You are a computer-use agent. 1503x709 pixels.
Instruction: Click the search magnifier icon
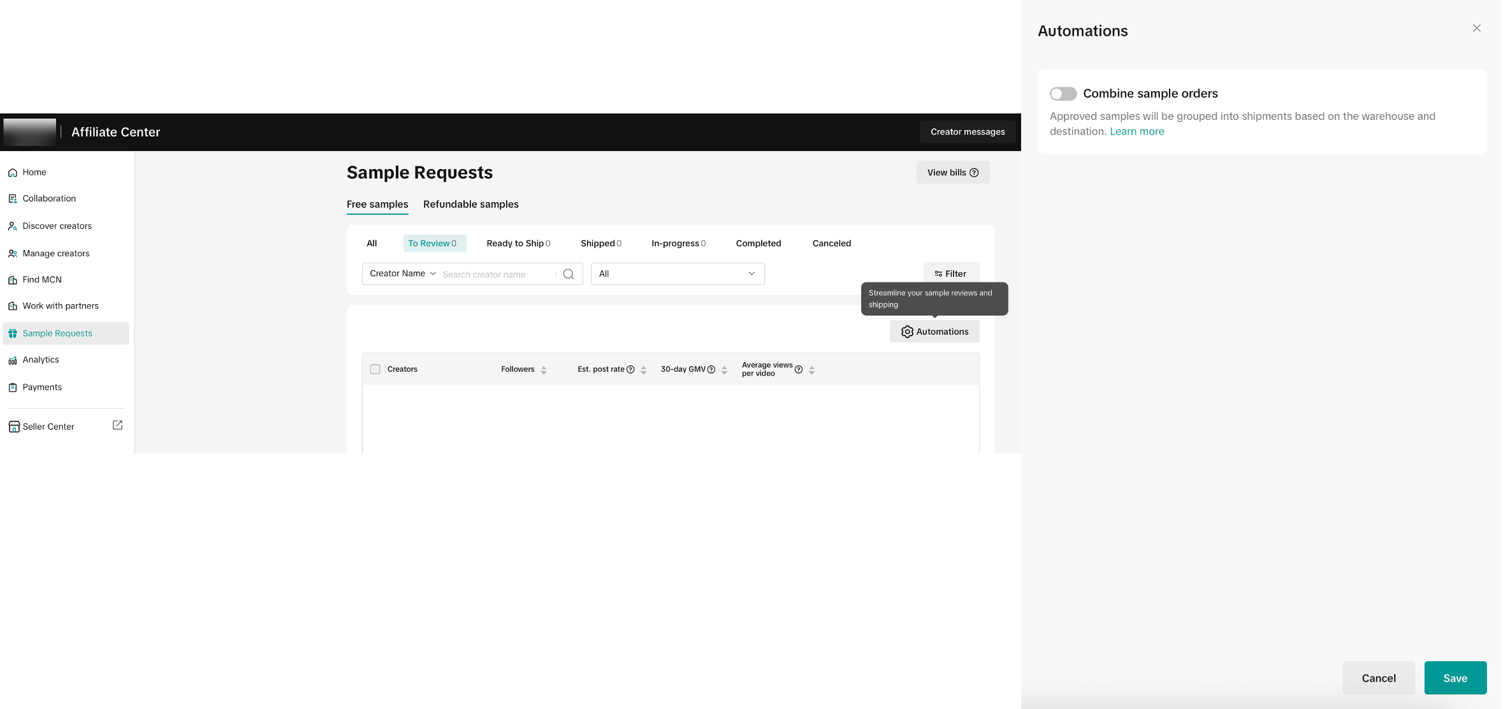click(569, 274)
